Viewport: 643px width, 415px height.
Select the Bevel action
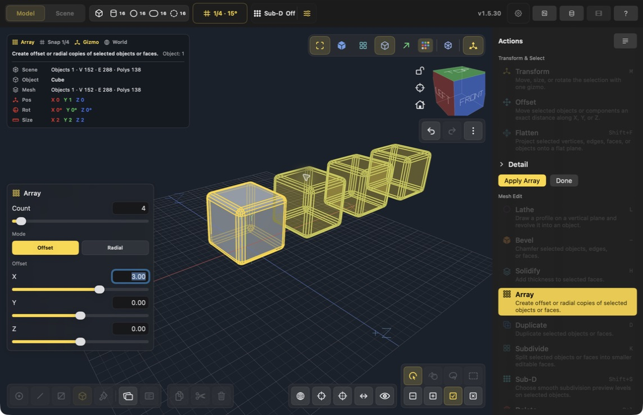567,247
